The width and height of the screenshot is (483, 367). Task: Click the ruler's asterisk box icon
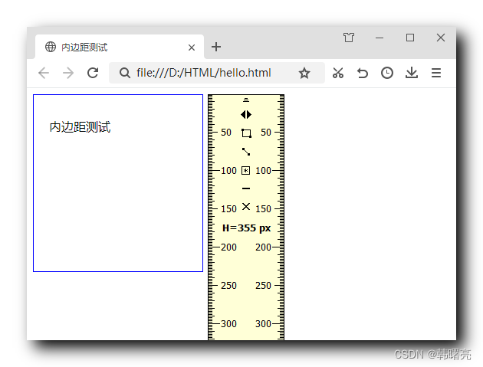[245, 170]
